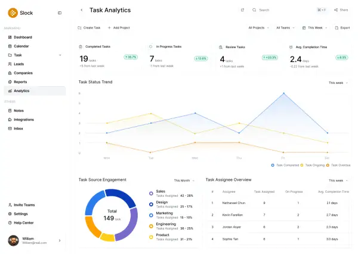The height and width of the screenshot is (254, 358).
Task: Collapse the sidebar using the panel icon
Action: (x=59, y=12)
